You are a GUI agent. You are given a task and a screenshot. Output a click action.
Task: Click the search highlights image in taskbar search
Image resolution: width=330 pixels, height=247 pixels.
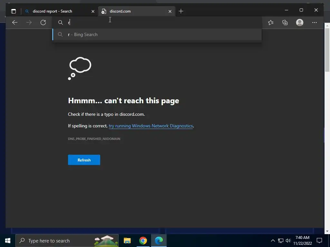pos(106,241)
